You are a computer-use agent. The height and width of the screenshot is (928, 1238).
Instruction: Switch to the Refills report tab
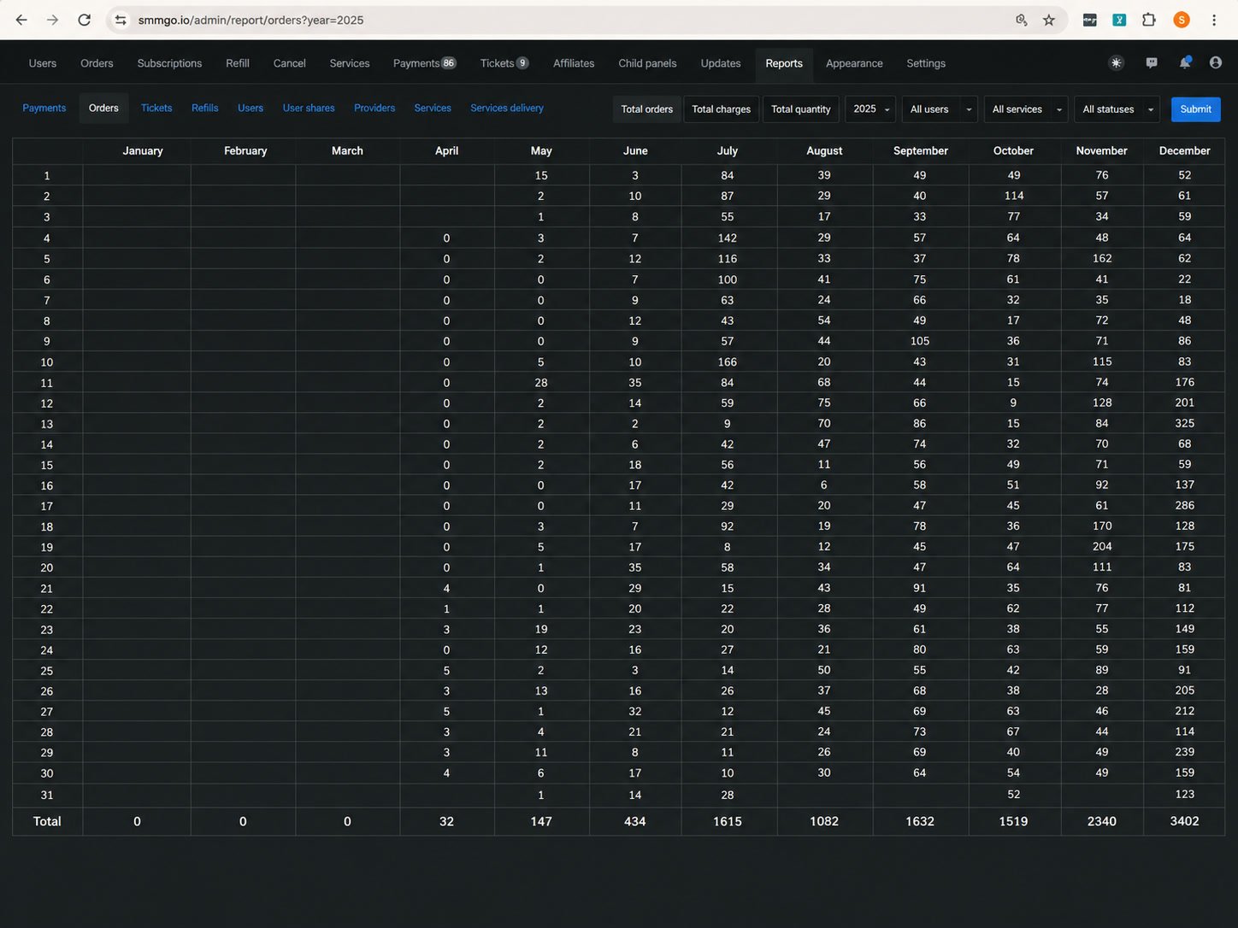pyautogui.click(x=205, y=108)
